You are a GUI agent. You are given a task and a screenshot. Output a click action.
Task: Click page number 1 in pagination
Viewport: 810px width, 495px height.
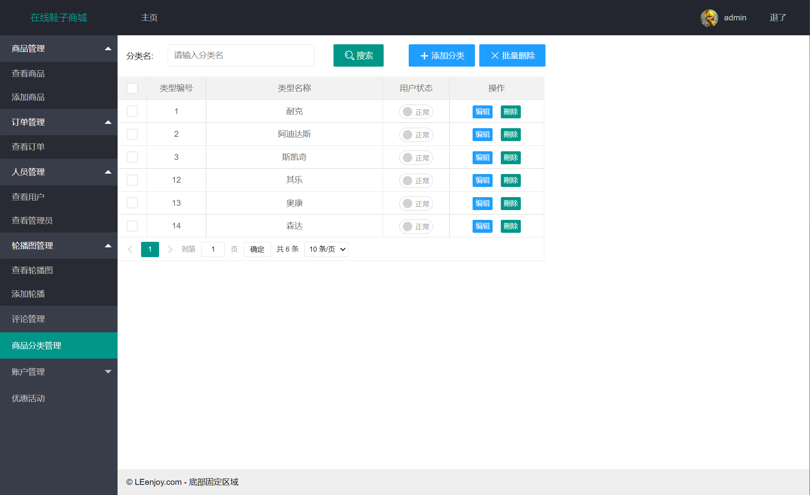pyautogui.click(x=150, y=249)
